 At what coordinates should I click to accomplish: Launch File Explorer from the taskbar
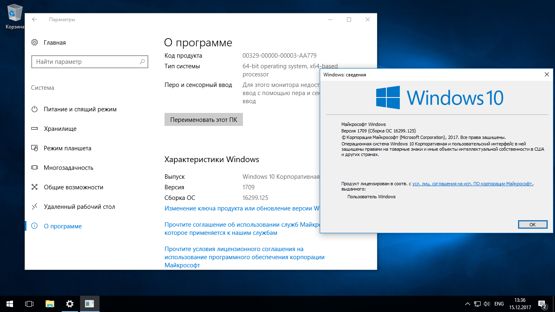(50, 304)
